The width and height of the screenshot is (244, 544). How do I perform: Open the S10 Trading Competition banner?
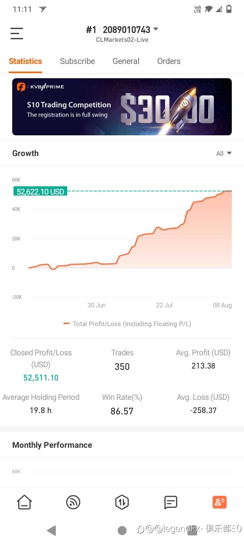[x=122, y=107]
